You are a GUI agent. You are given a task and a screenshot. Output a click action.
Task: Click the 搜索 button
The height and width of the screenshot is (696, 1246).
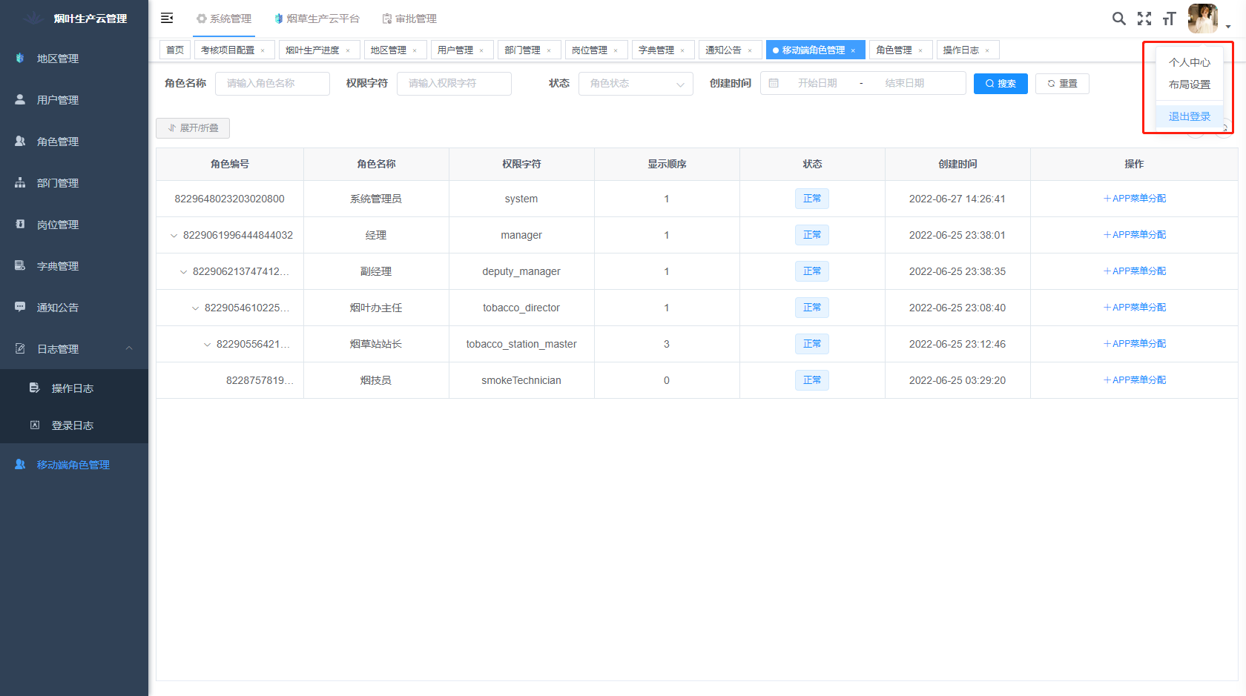point(1001,84)
